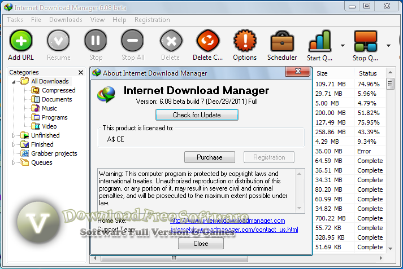Open the contact_us.html support link
The width and height of the screenshot is (403, 269).
click(x=234, y=230)
